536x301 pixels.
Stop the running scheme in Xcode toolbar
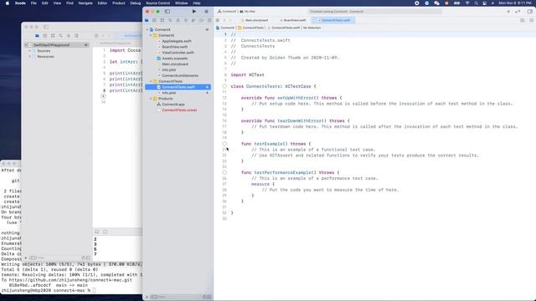206,11
